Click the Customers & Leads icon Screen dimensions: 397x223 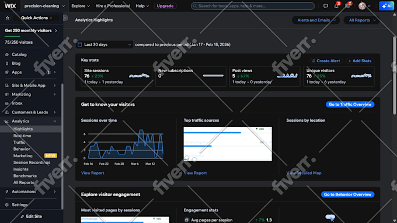pos(6,112)
